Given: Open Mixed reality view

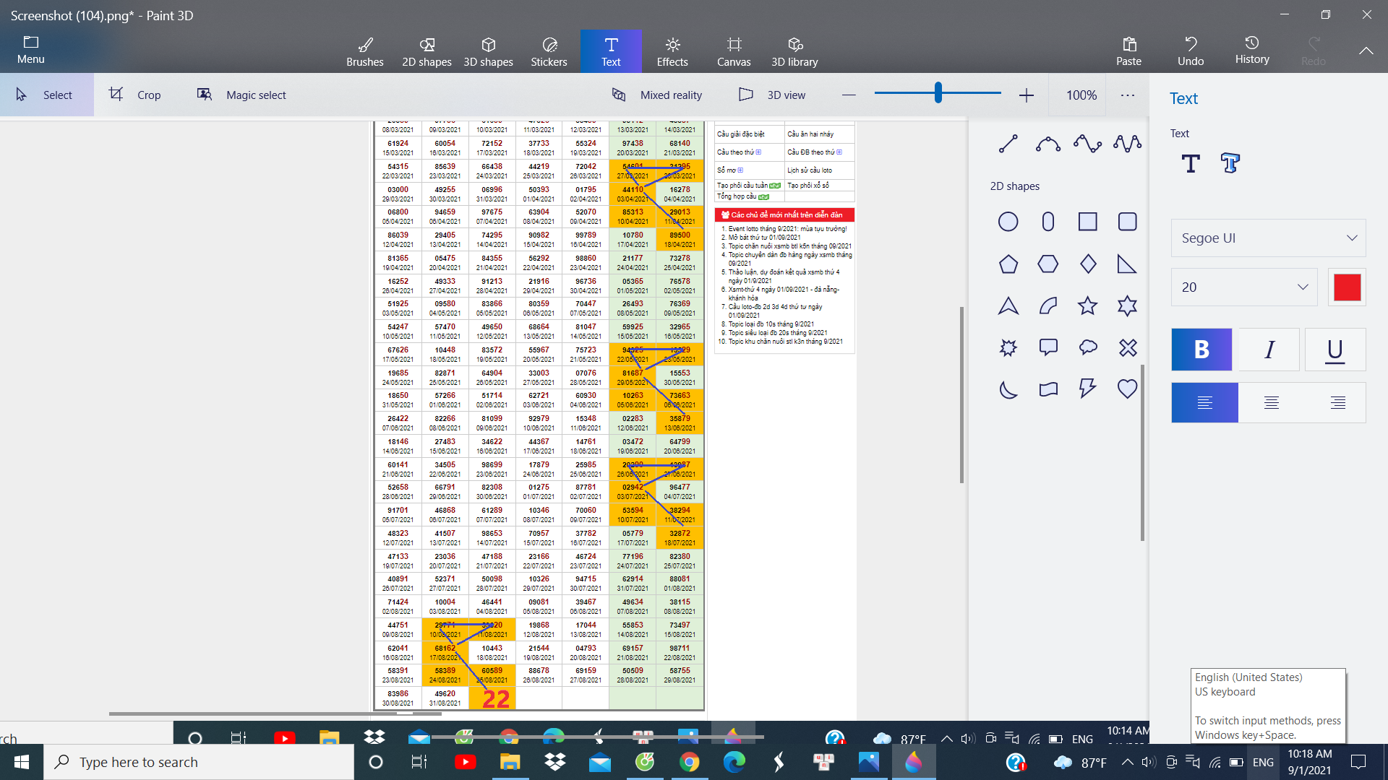Looking at the screenshot, I should pos(657,95).
